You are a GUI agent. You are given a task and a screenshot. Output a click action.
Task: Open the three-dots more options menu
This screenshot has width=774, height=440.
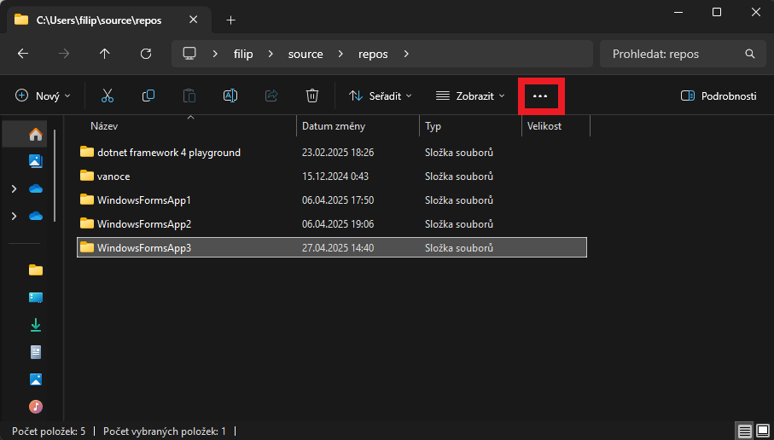click(x=539, y=96)
